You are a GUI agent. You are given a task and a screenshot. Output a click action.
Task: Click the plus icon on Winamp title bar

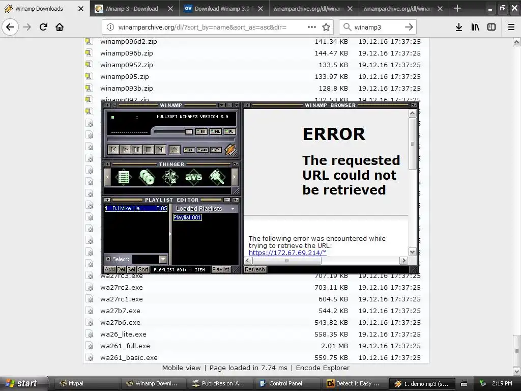coord(107,105)
